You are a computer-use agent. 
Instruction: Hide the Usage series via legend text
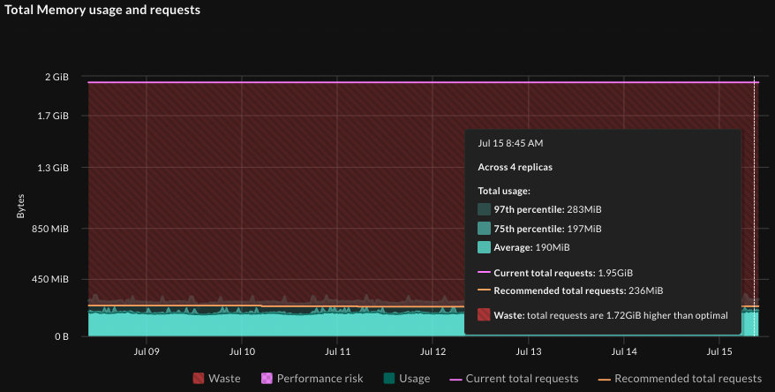coord(414,379)
